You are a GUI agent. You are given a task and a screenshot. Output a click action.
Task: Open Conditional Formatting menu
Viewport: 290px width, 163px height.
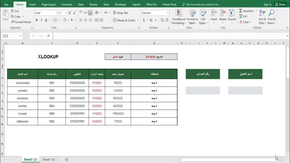179,17
